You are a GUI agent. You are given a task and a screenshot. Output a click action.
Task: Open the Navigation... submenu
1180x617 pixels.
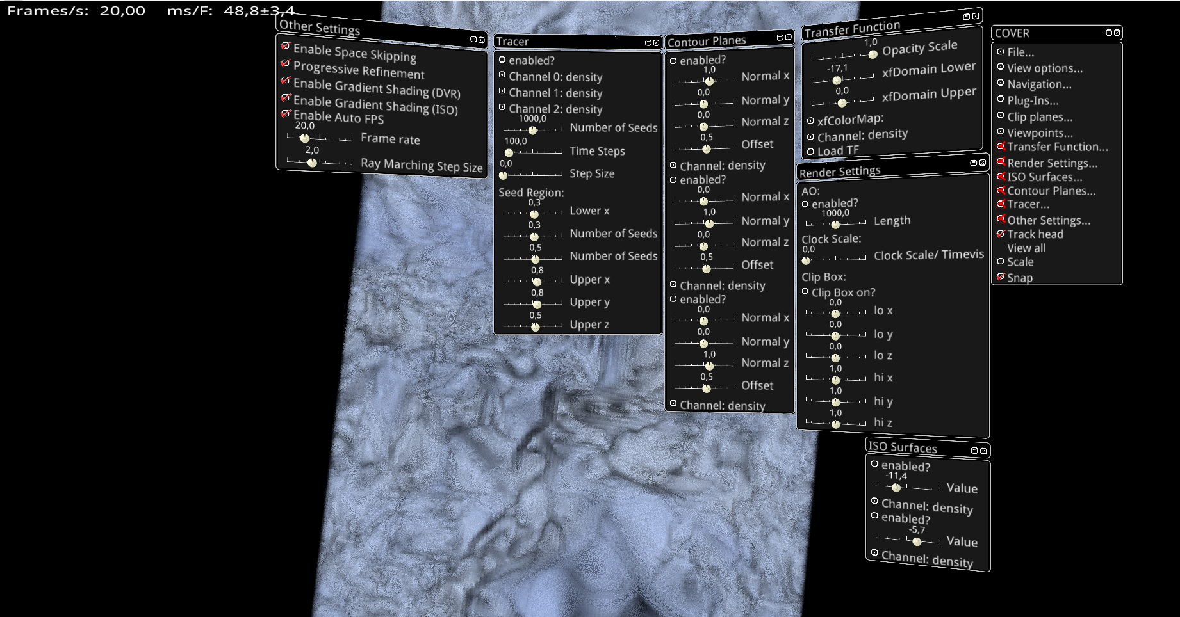[1039, 84]
